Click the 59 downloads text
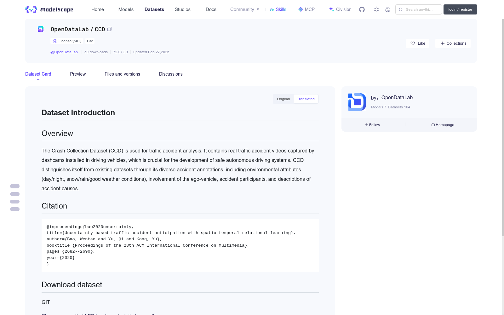This screenshot has height=315, width=504. pos(96,52)
